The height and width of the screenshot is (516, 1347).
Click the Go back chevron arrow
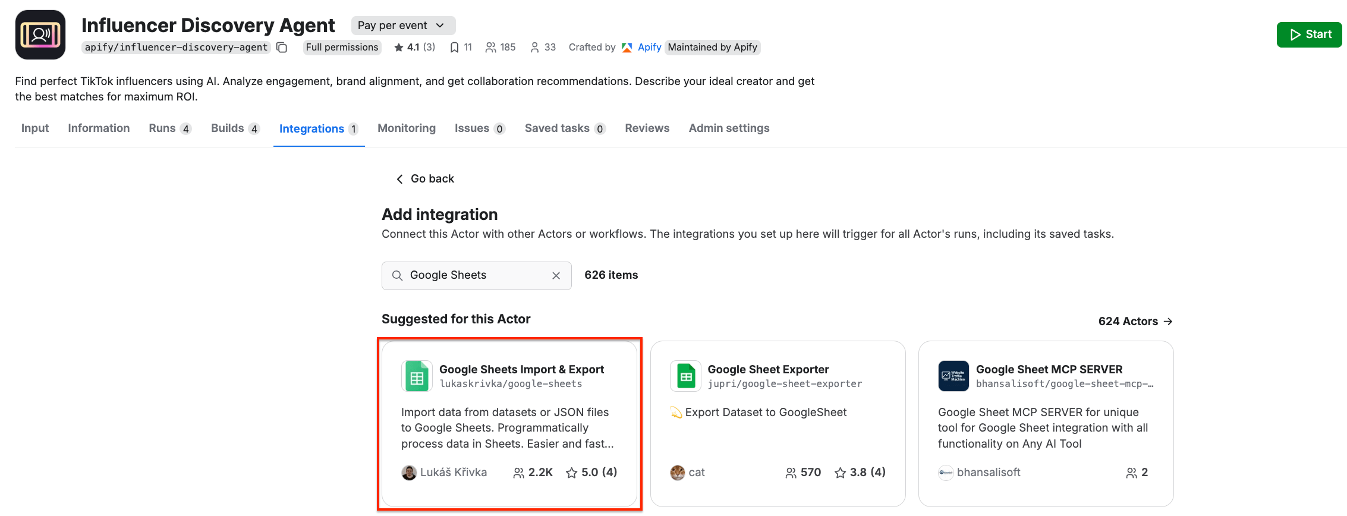399,179
